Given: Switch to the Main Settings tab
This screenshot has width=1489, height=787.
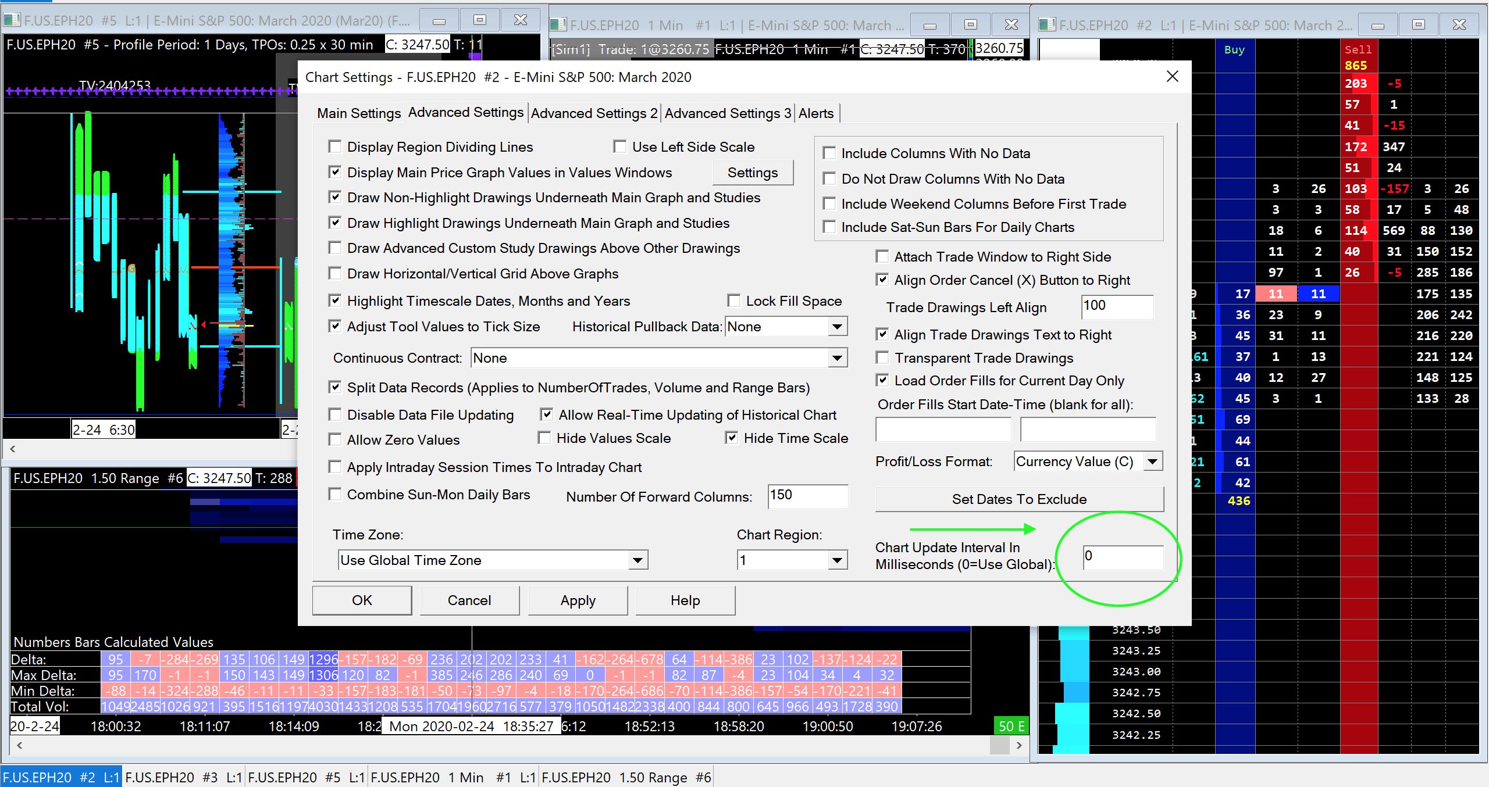Looking at the screenshot, I should coord(359,113).
